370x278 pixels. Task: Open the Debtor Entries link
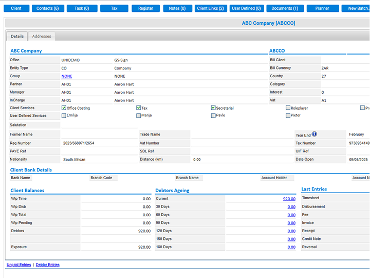tap(48, 265)
